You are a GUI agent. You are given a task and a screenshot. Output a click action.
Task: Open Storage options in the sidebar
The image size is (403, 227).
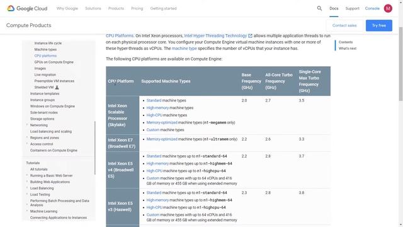point(42,119)
